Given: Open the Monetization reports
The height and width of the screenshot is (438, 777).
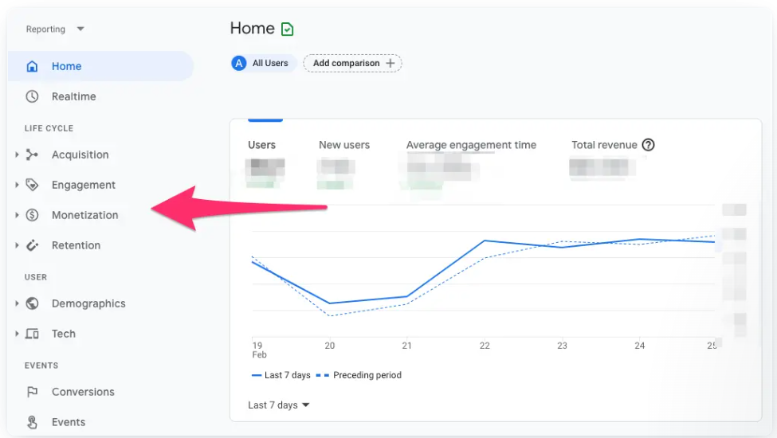Looking at the screenshot, I should pos(84,215).
